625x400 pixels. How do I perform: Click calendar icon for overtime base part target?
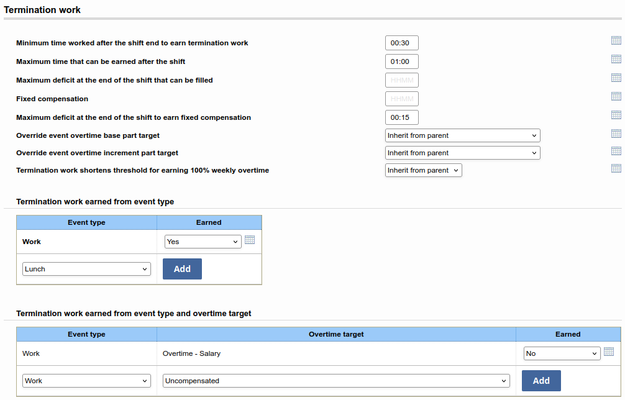click(x=616, y=134)
